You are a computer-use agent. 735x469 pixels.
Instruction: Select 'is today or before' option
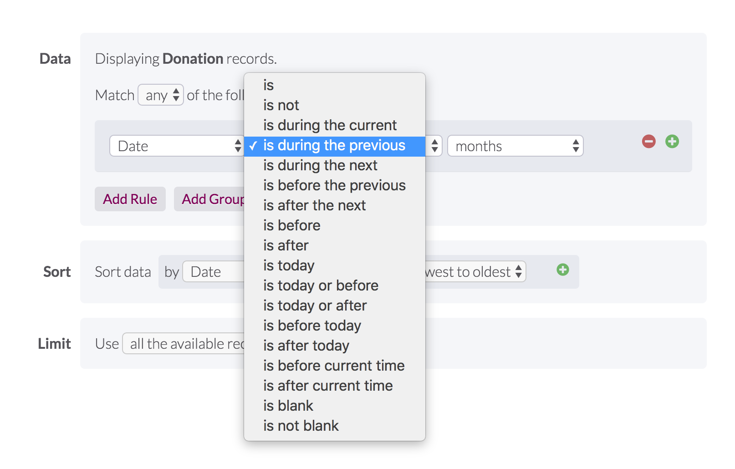point(321,286)
